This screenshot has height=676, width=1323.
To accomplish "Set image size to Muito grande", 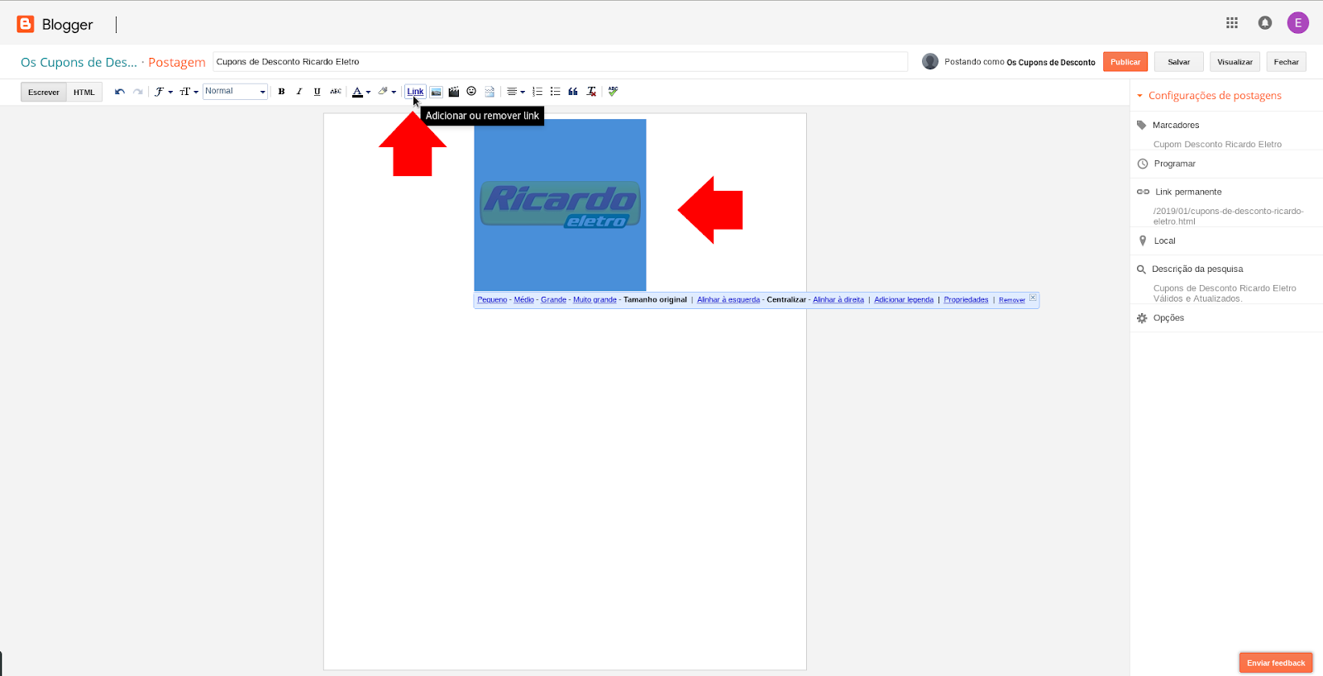I will [x=595, y=300].
